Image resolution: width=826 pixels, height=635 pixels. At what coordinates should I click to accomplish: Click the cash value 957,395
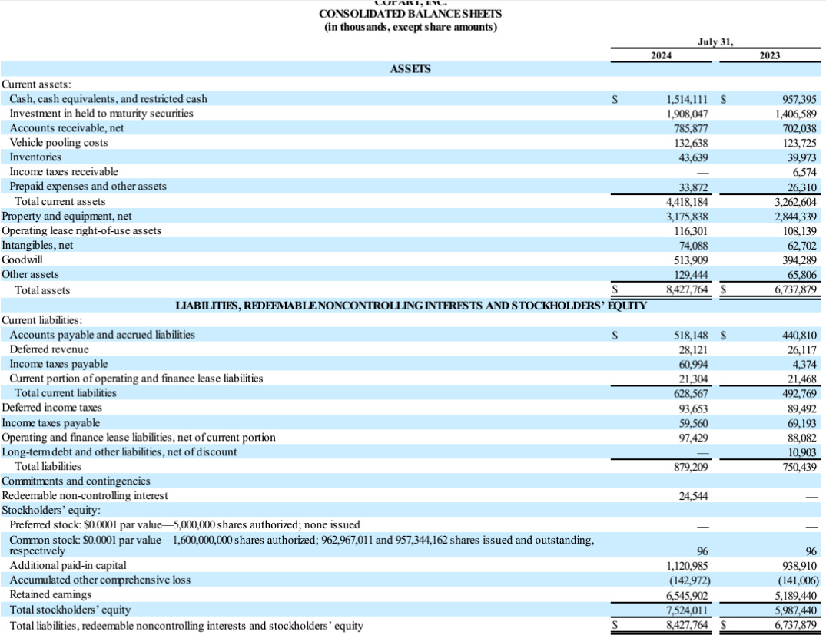(799, 99)
